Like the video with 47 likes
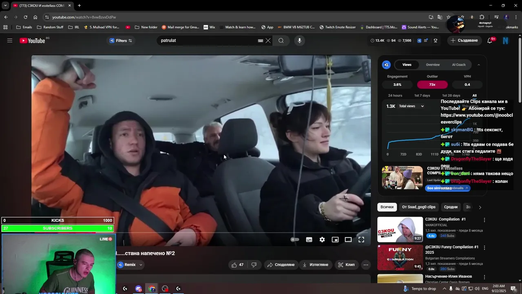 pyautogui.click(x=237, y=265)
